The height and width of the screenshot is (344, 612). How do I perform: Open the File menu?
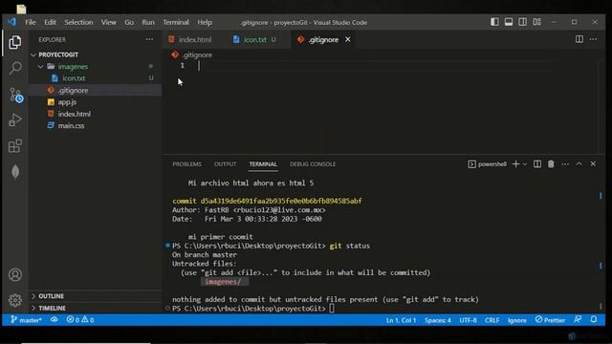[31, 22]
